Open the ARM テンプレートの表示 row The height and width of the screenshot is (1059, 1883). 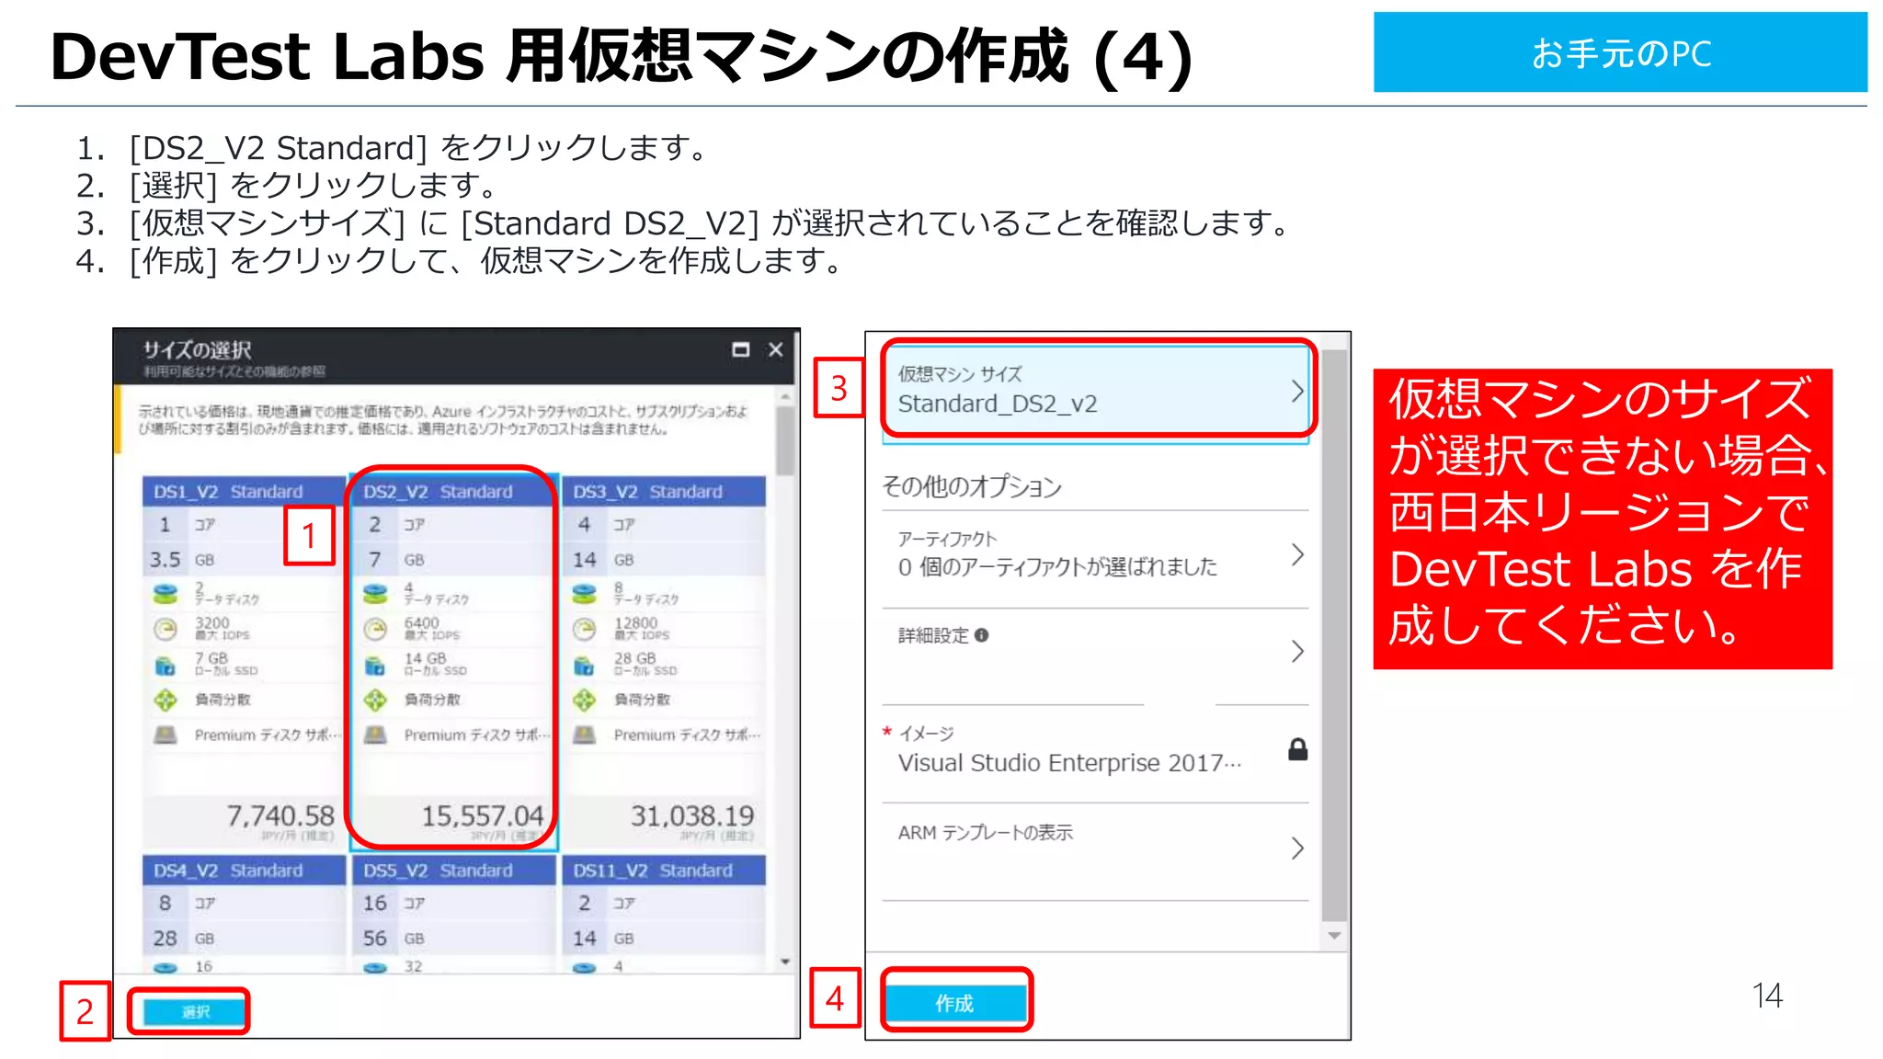[x=1095, y=847]
